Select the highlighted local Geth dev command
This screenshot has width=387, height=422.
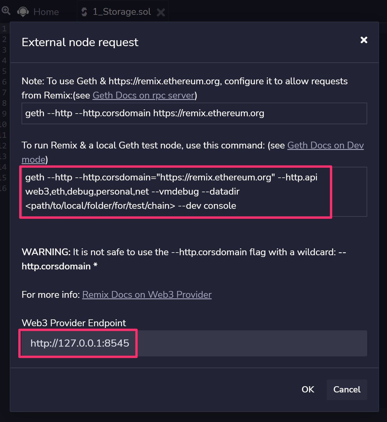[176, 192]
